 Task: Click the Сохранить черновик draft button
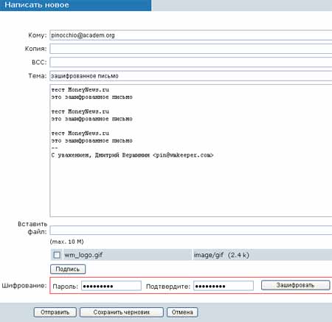122,312
